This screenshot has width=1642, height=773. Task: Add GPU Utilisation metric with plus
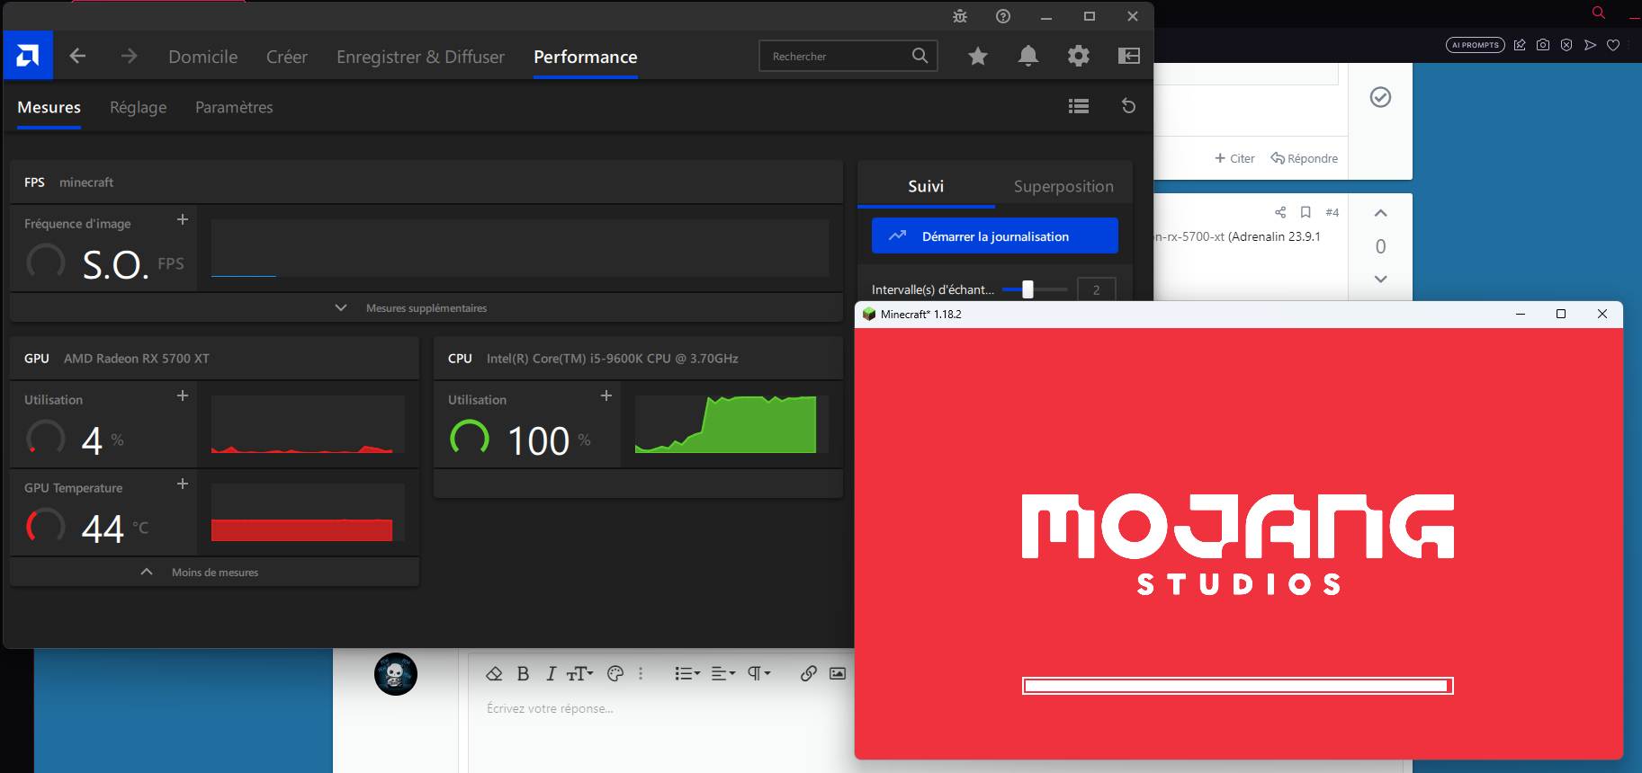183,395
